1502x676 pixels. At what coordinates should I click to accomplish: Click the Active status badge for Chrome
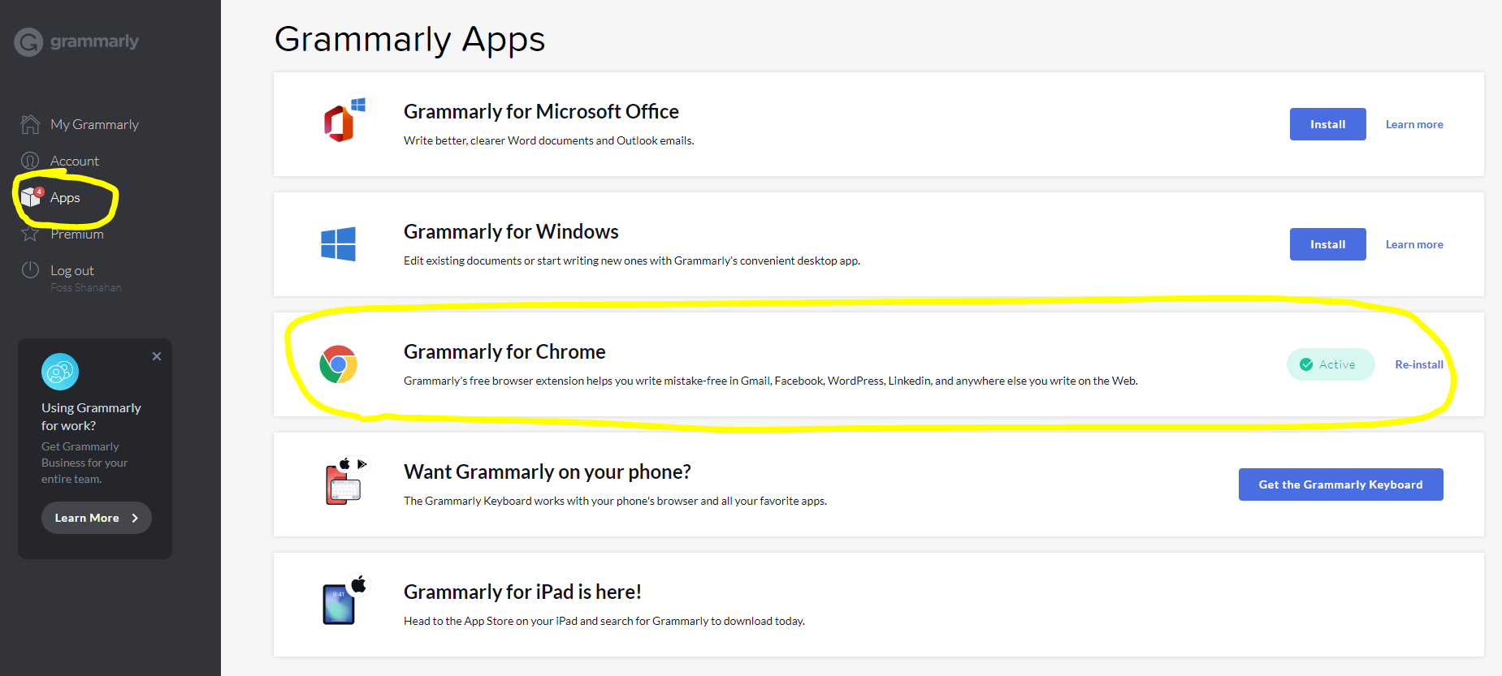coord(1330,364)
